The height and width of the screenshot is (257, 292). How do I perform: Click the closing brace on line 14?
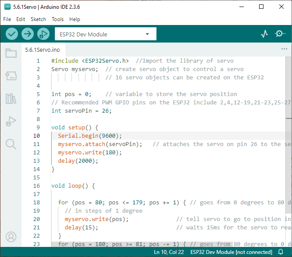pos(53,169)
